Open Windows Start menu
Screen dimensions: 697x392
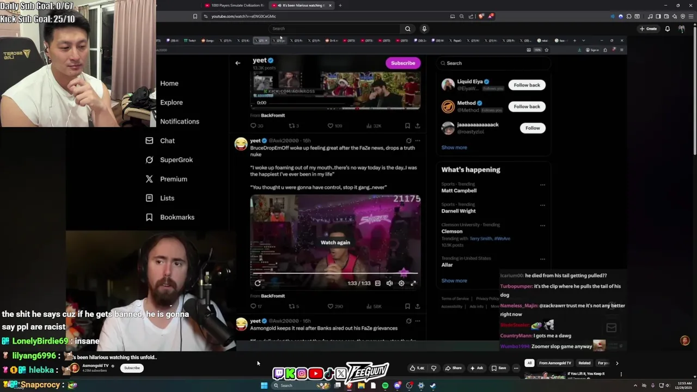(264, 385)
